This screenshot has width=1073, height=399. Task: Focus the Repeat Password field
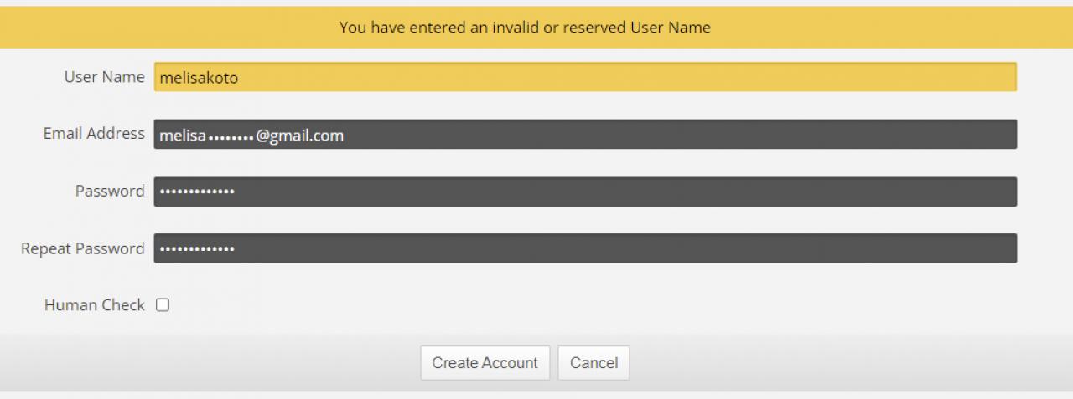point(585,248)
